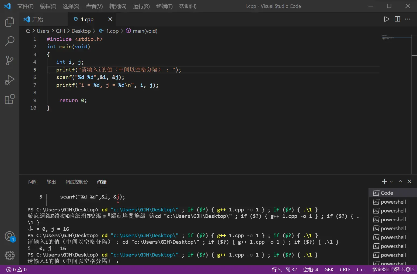Open the Run and Debug view

[x=10, y=80]
